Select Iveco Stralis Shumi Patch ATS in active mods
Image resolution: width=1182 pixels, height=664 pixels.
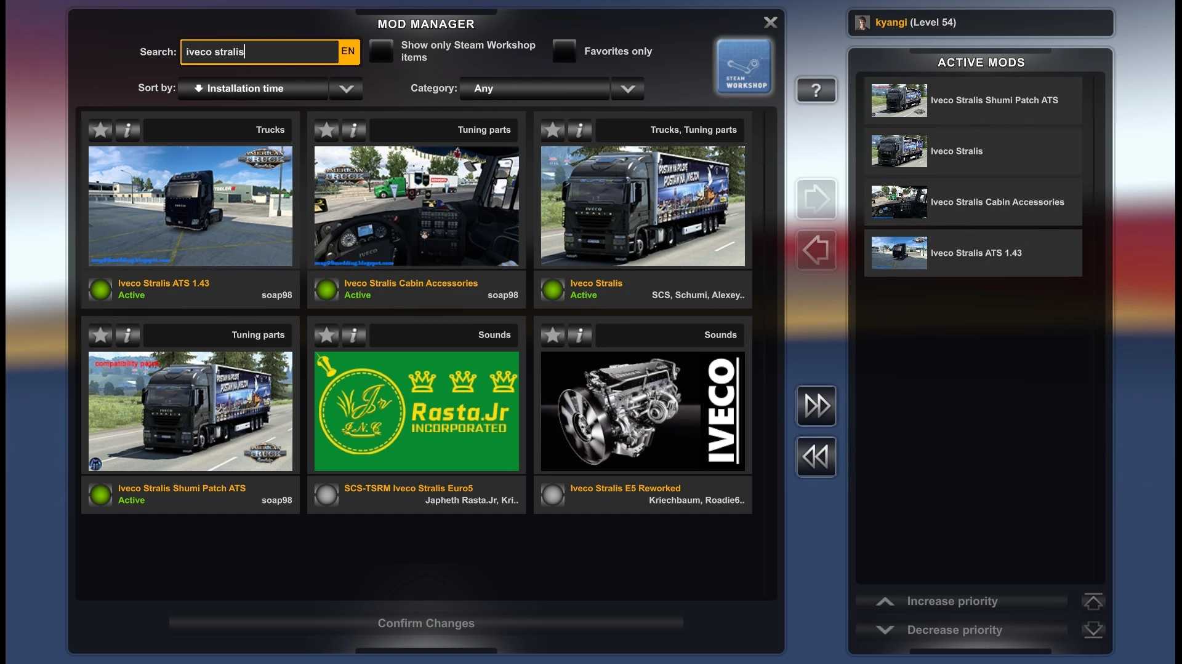(x=973, y=100)
